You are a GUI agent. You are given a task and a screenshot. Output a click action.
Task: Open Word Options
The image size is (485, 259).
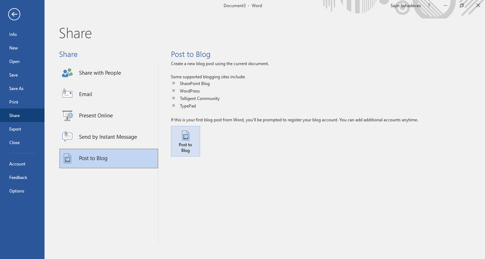tap(22, 191)
